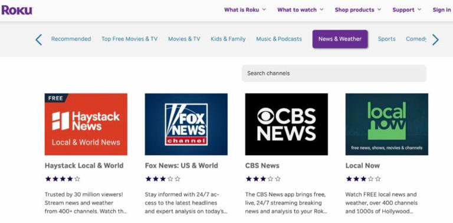
Task: Click the left arrow of category carousel
Action: (39, 40)
